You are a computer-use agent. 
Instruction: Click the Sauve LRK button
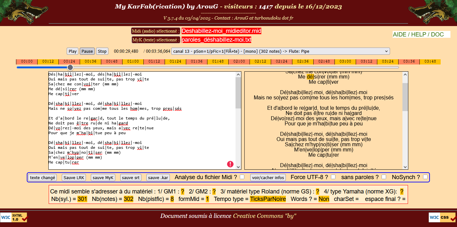click(74, 177)
